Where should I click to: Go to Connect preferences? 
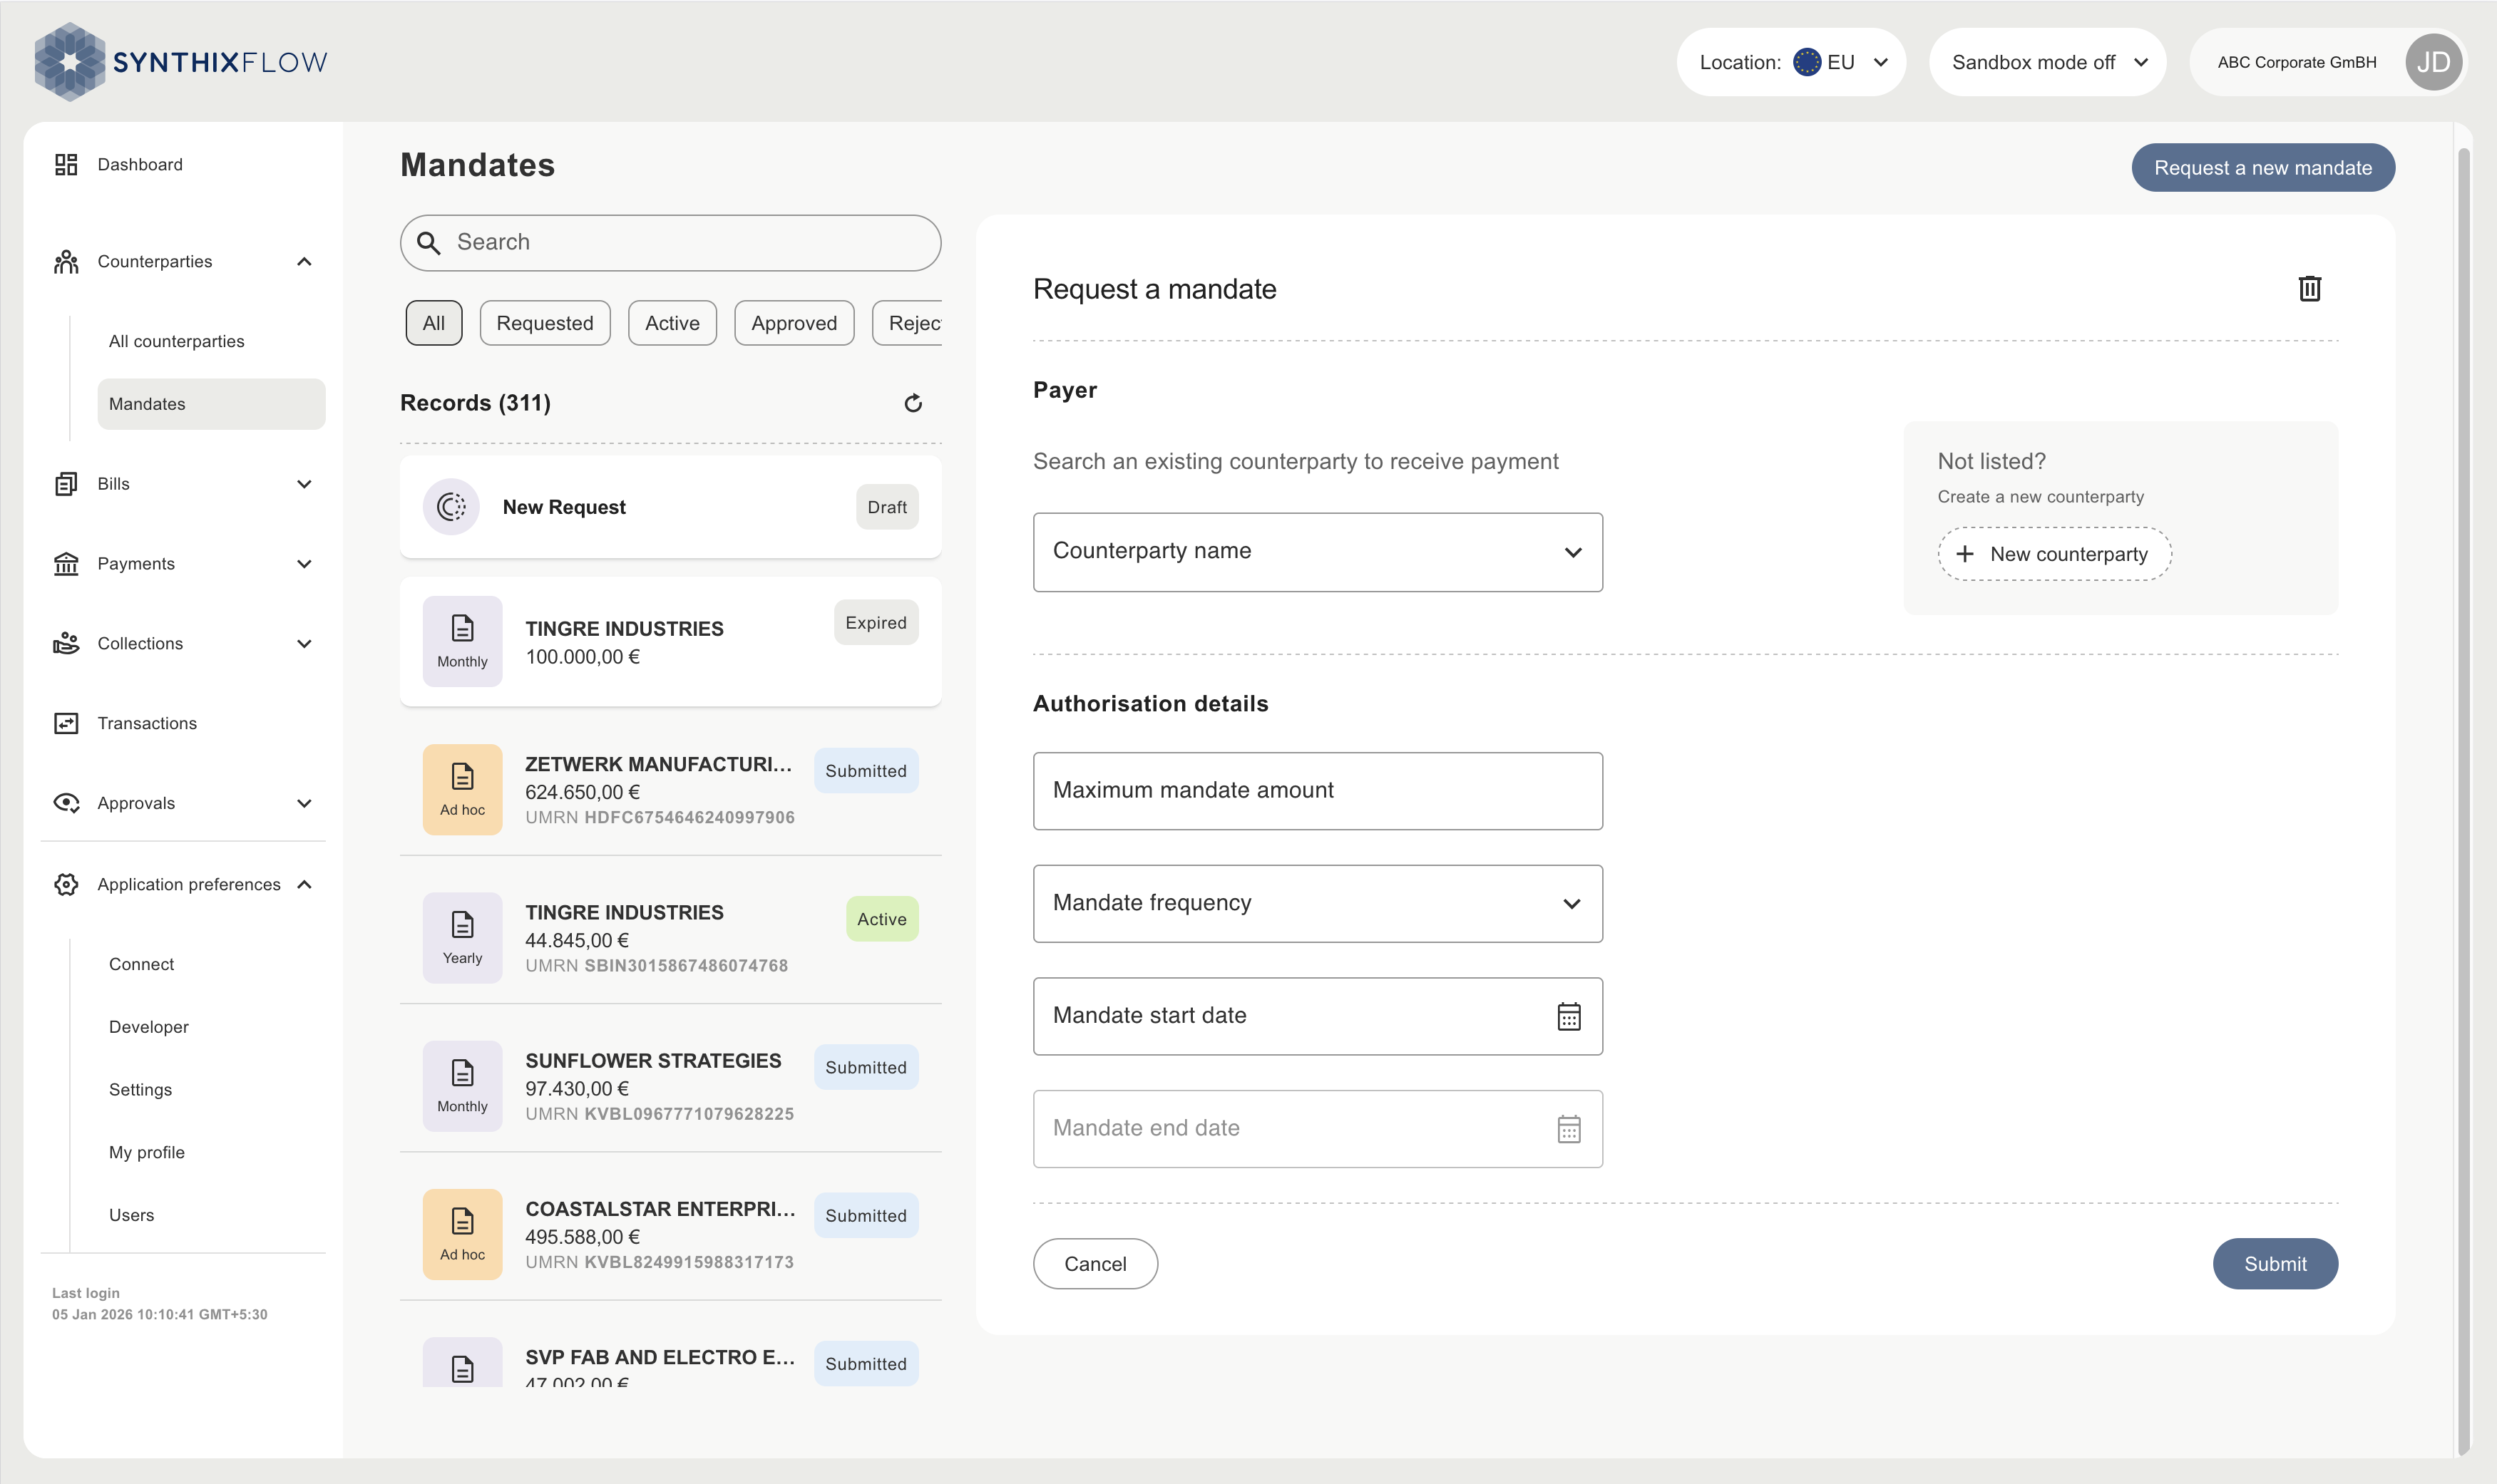click(x=141, y=964)
